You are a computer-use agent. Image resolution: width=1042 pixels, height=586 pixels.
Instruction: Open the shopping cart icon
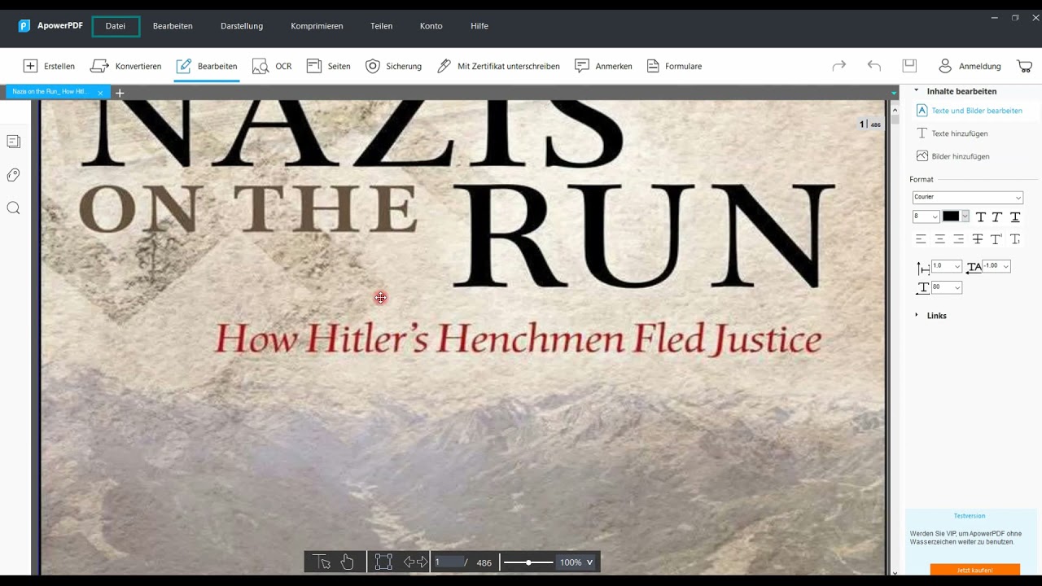point(1025,66)
